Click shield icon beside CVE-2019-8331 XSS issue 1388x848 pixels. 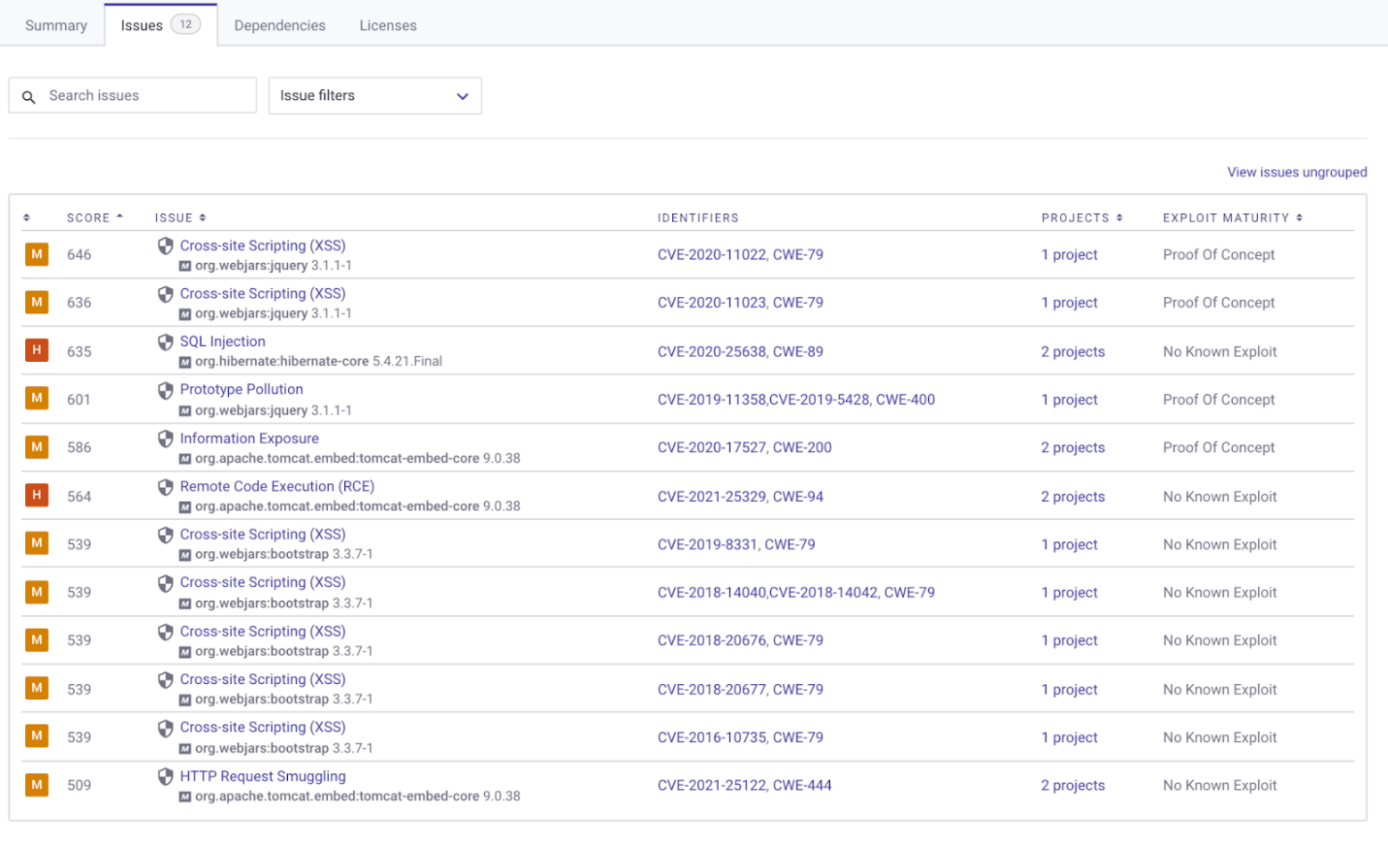point(166,535)
